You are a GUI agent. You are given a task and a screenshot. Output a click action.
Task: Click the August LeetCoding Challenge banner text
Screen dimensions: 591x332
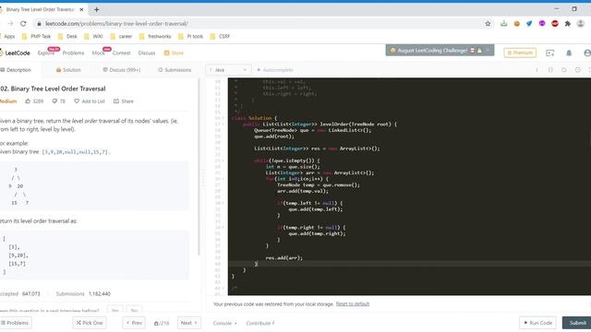(432, 50)
